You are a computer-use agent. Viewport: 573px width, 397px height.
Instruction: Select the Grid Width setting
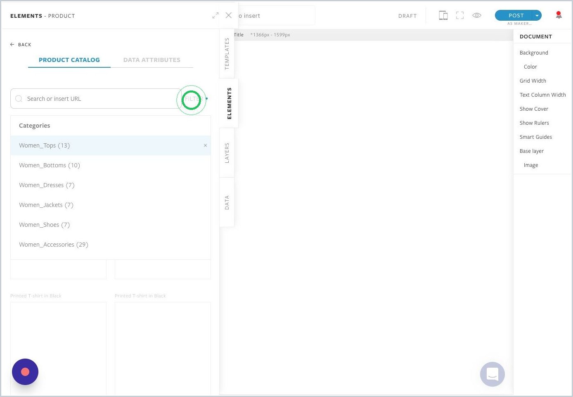coord(533,81)
